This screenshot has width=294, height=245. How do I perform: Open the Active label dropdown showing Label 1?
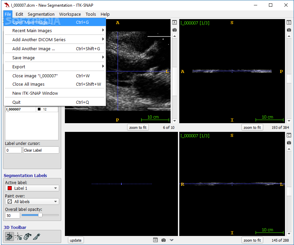click(x=32, y=188)
